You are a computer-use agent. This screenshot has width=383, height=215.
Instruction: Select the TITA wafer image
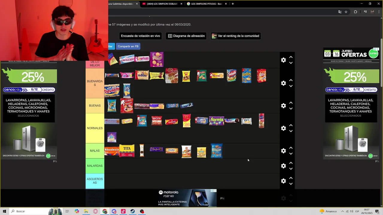click(x=127, y=150)
